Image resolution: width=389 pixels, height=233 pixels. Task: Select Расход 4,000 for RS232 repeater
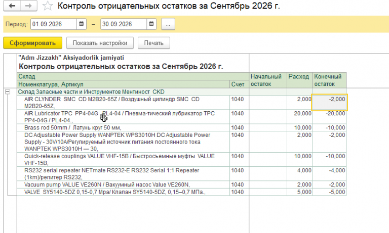(300, 173)
